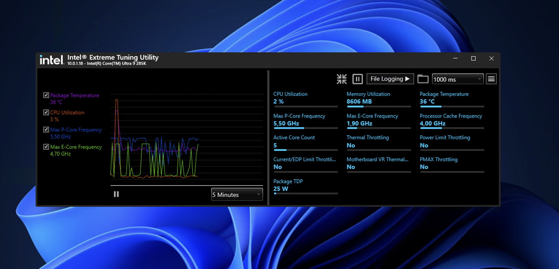
Task: Select the "Power Limit Throttling" monitor label
Action: 445,138
